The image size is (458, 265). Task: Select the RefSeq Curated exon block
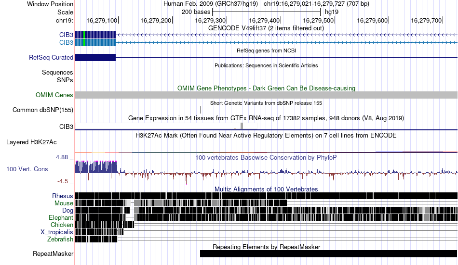pyautogui.click(x=95, y=57)
